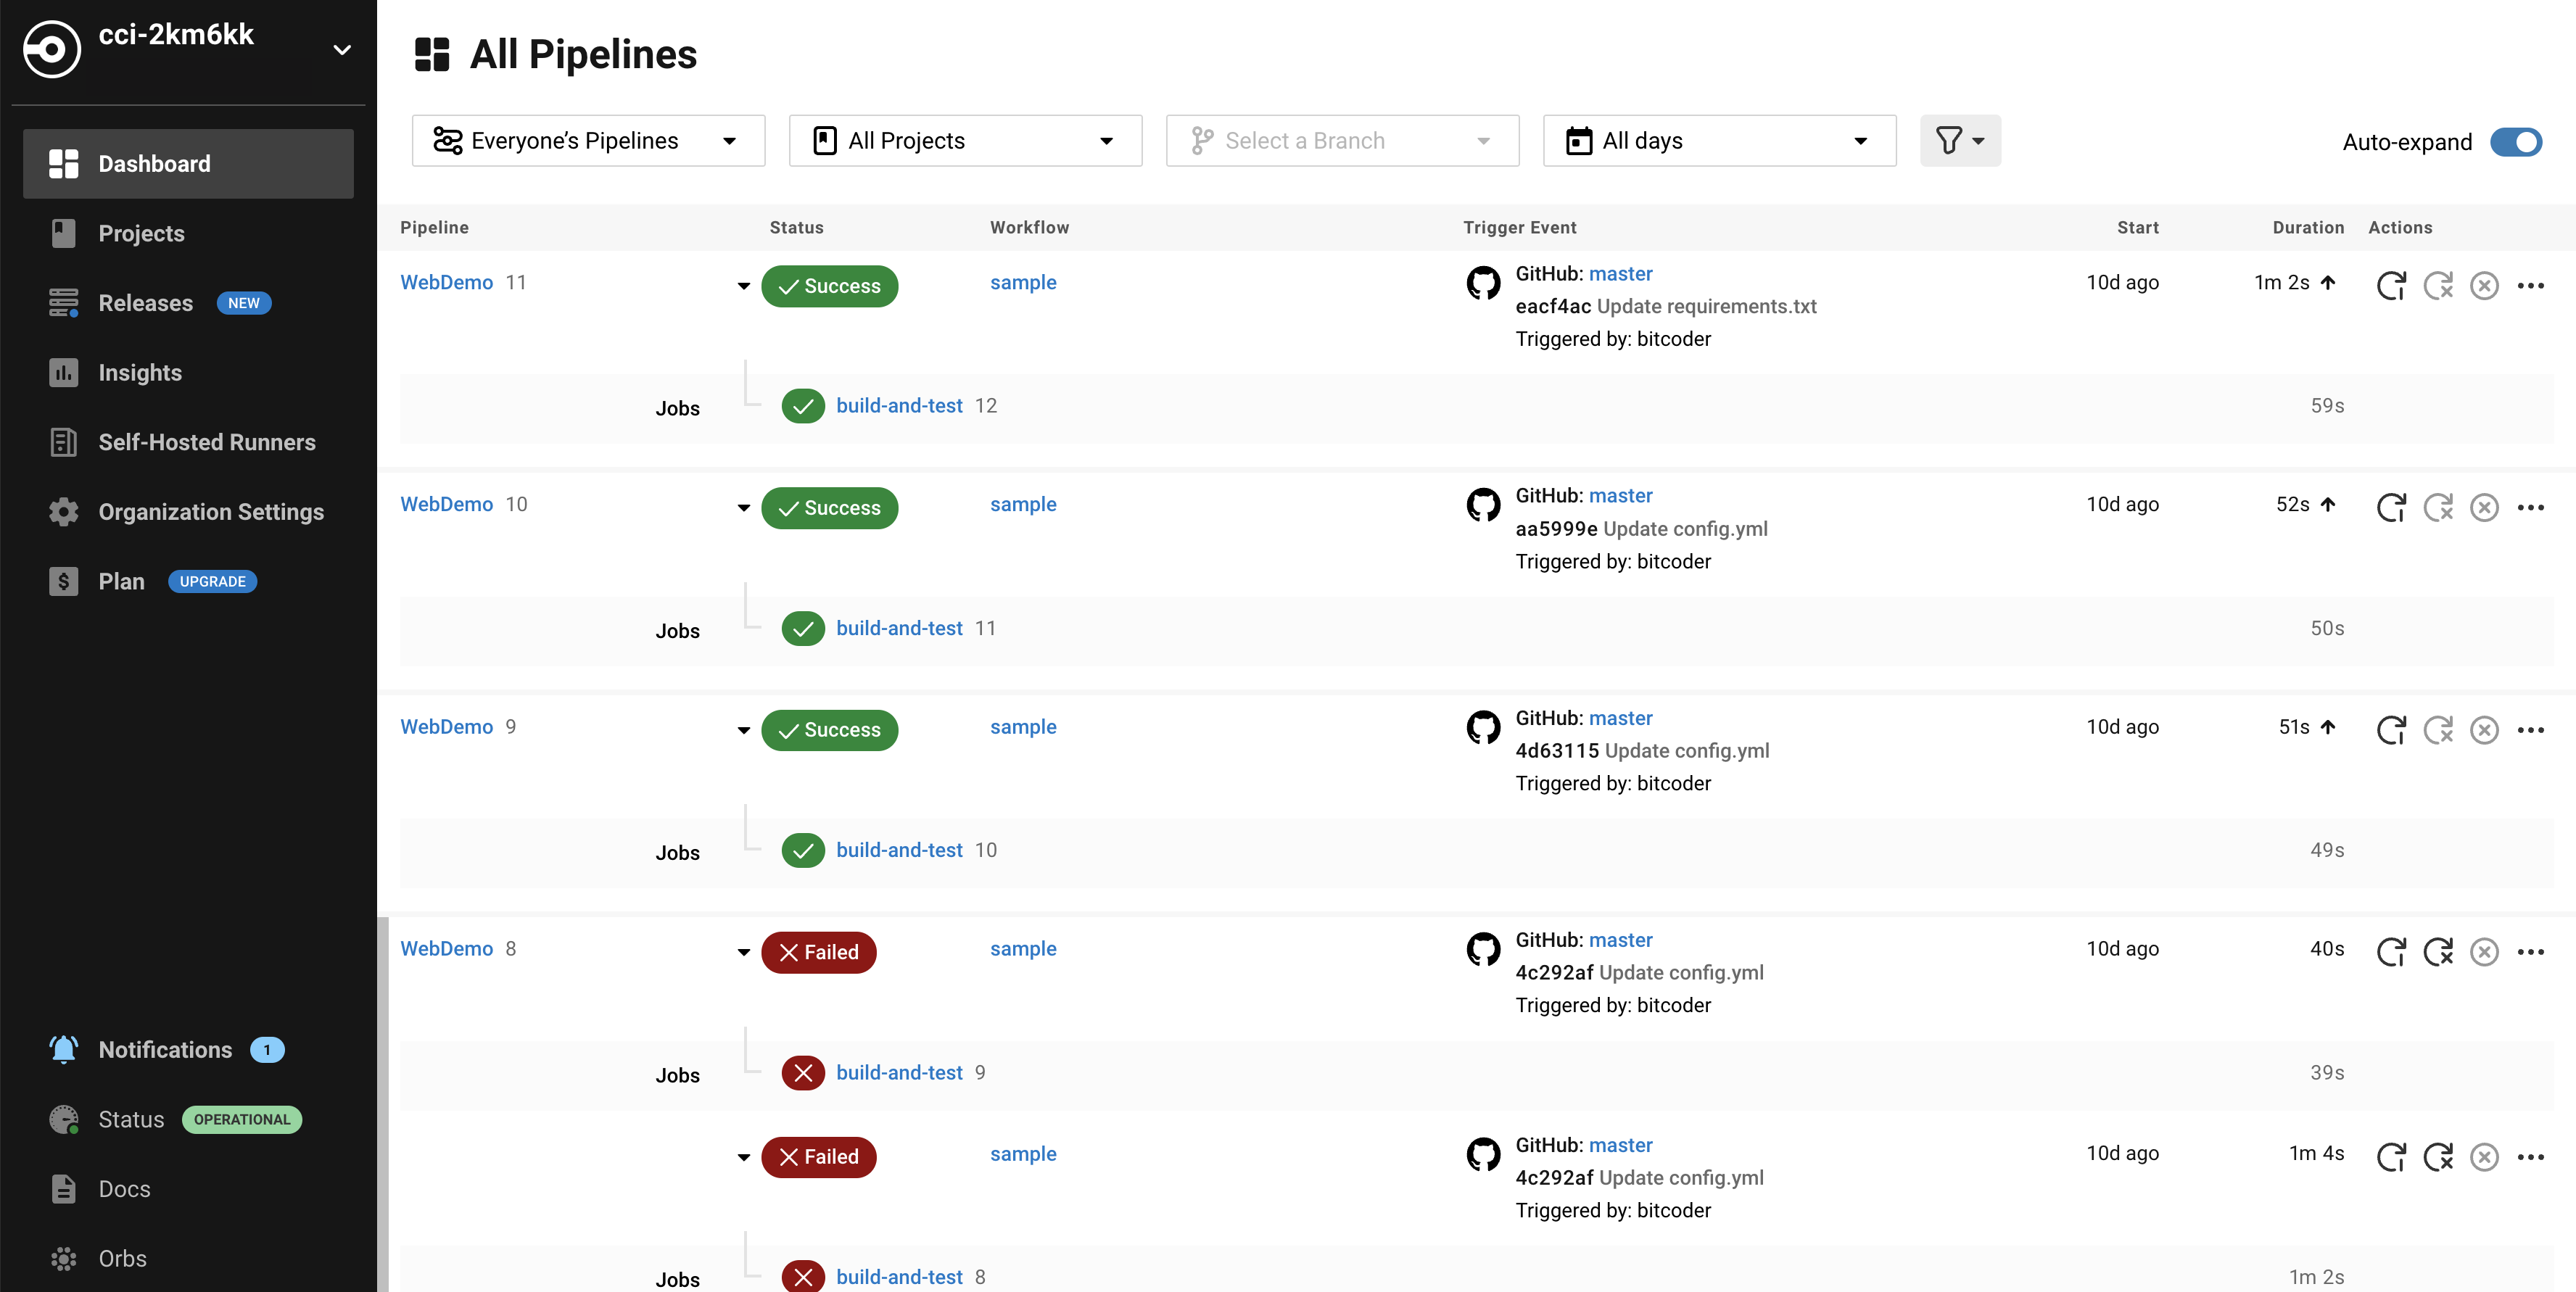
Task: Rerun from failed for the 1m 4s run
Action: click(2438, 1157)
